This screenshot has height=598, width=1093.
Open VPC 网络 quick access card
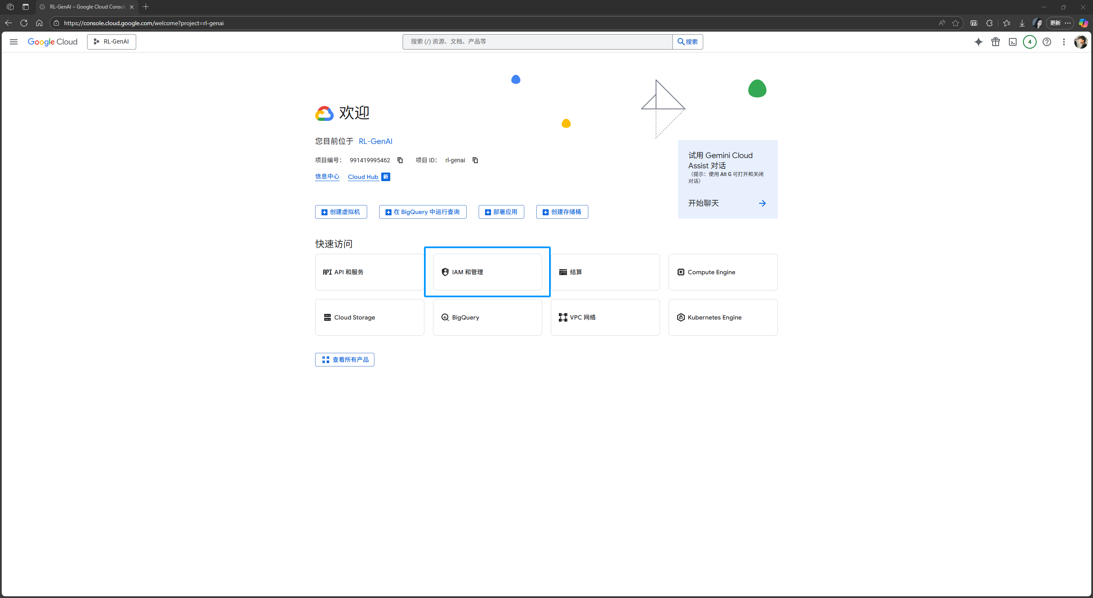click(605, 317)
